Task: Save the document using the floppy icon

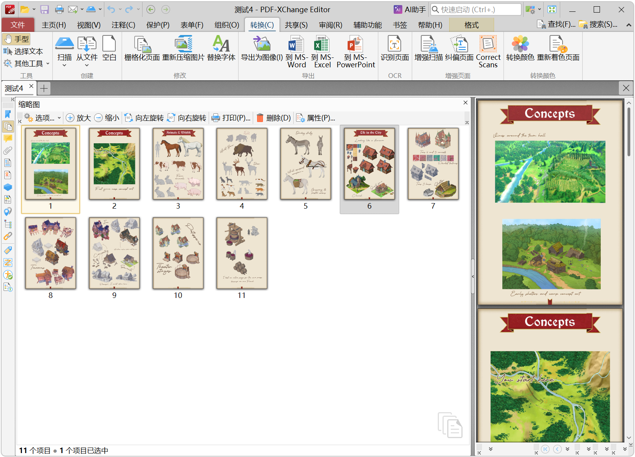Action: 44,9
